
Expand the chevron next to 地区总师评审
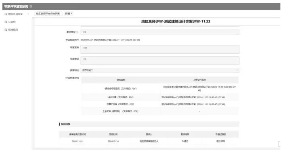[x=28, y=14]
